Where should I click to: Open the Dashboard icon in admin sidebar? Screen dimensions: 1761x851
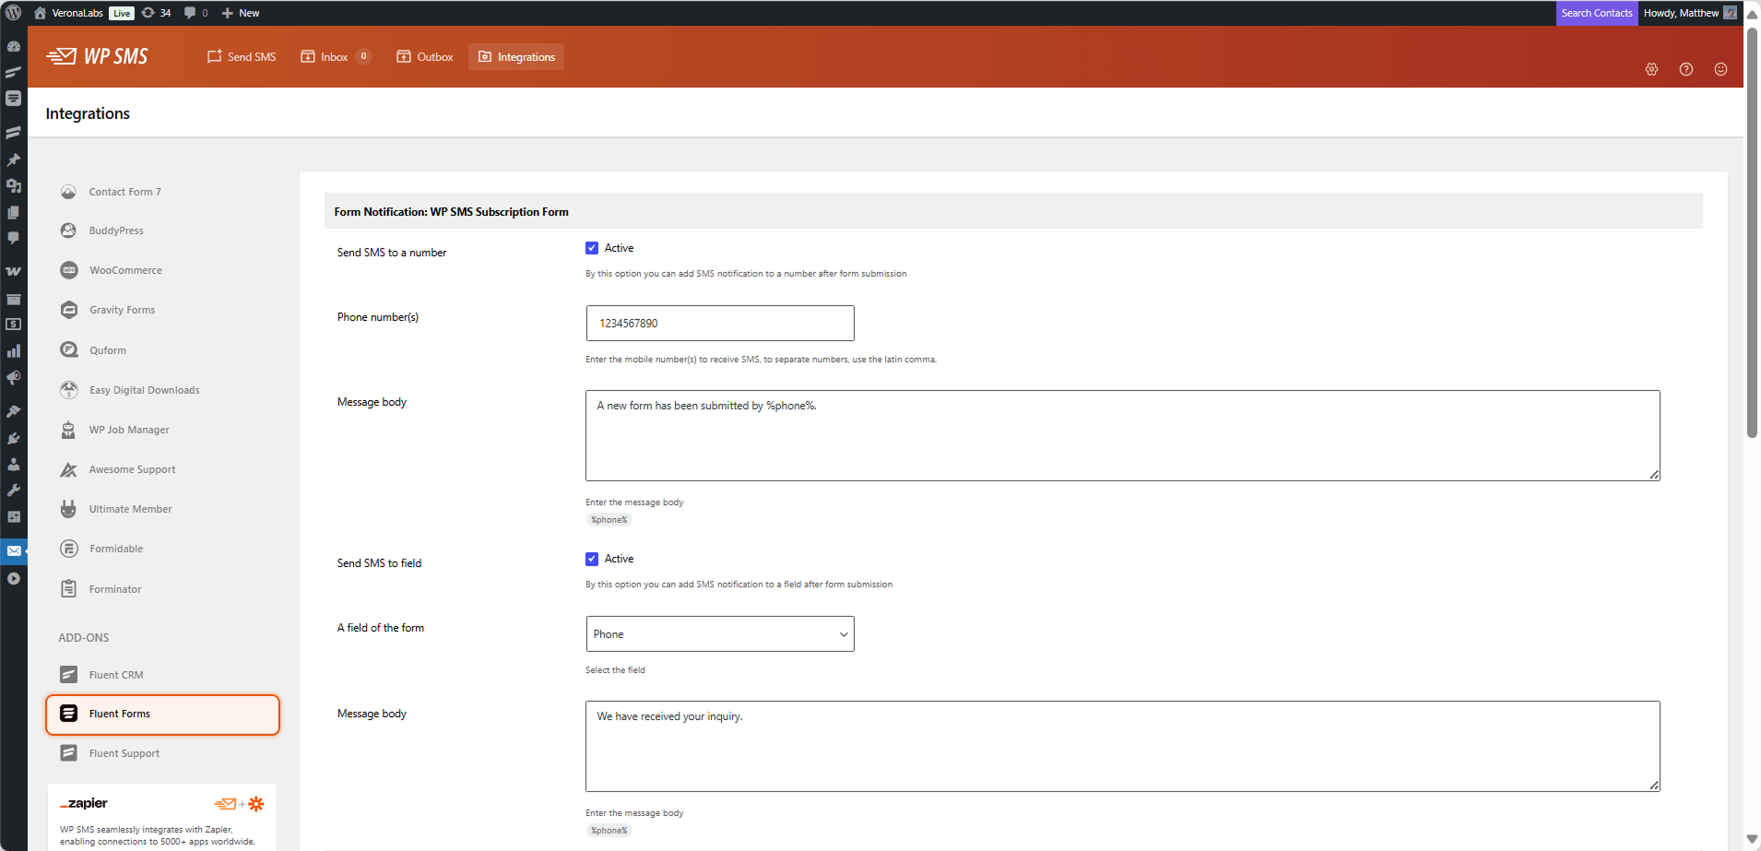(13, 46)
